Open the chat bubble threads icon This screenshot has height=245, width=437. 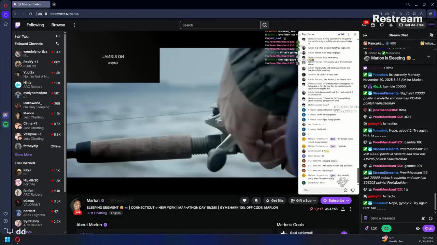point(382,25)
